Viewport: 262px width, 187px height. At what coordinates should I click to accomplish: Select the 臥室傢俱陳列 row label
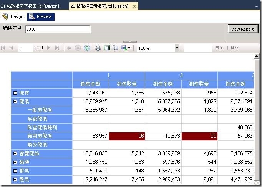[42, 127]
